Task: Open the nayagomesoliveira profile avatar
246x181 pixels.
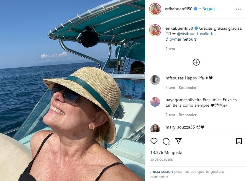Action: tap(155, 102)
